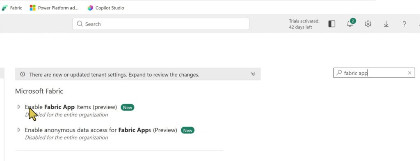Open the Copilot Studio bookmark

tap(106, 8)
